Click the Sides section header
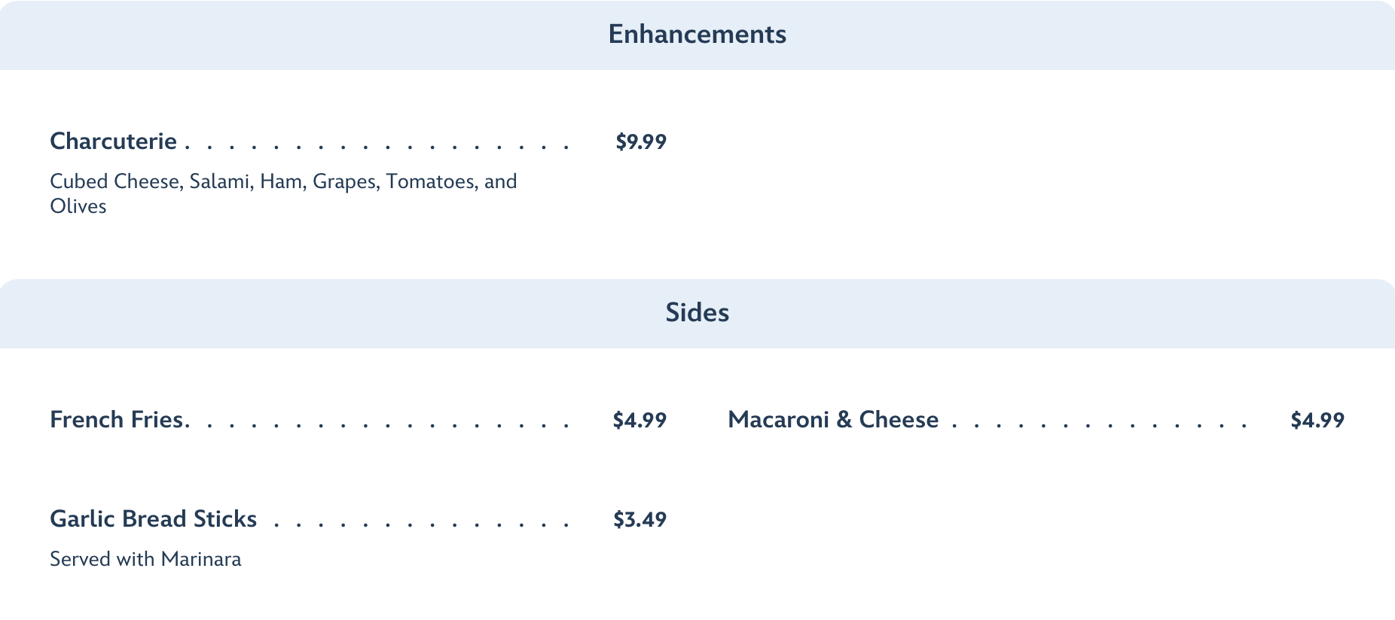This screenshot has height=620, width=1395. pos(697,313)
